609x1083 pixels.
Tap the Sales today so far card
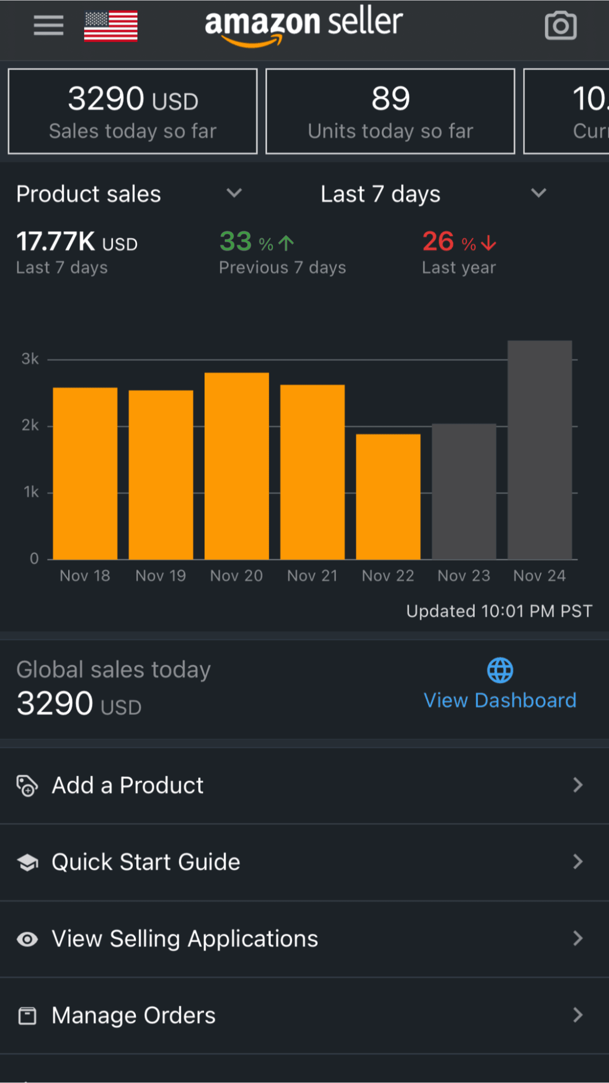133,112
